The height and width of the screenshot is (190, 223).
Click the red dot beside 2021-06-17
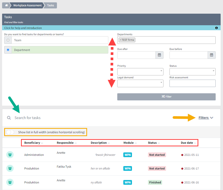(x=182, y=169)
